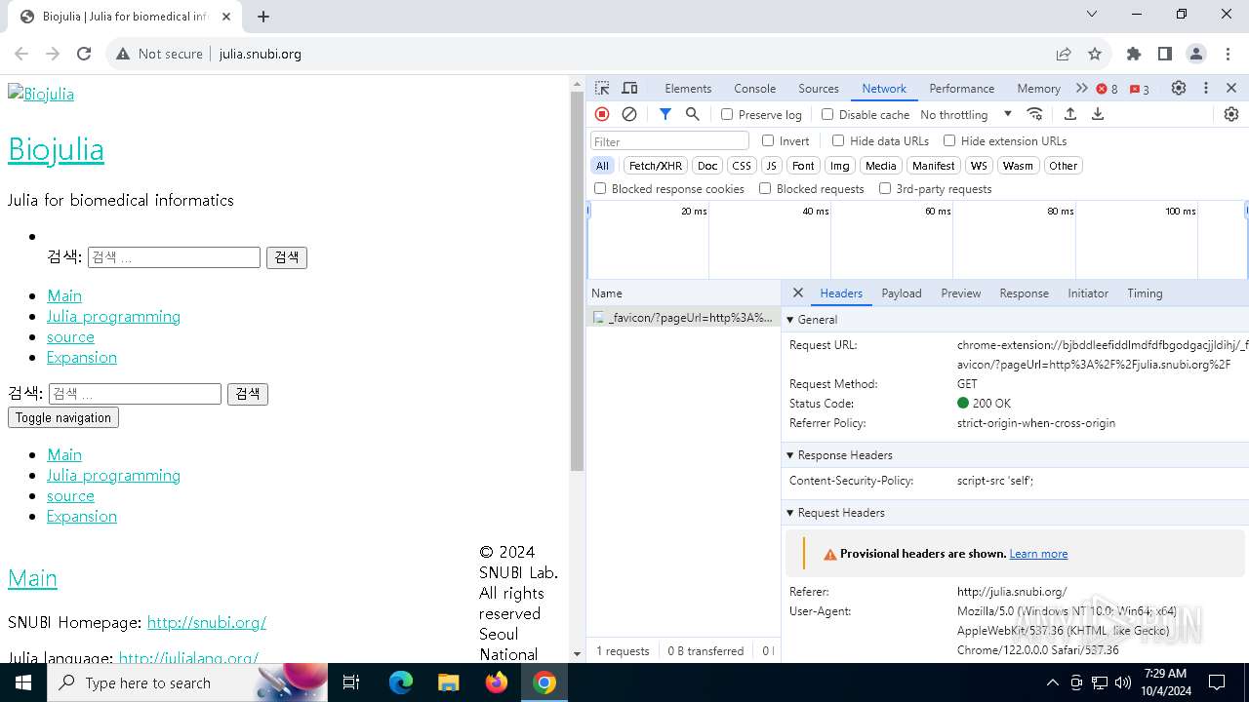Open Task View on taskbar
Image resolution: width=1249 pixels, height=702 pixels.
(351, 682)
